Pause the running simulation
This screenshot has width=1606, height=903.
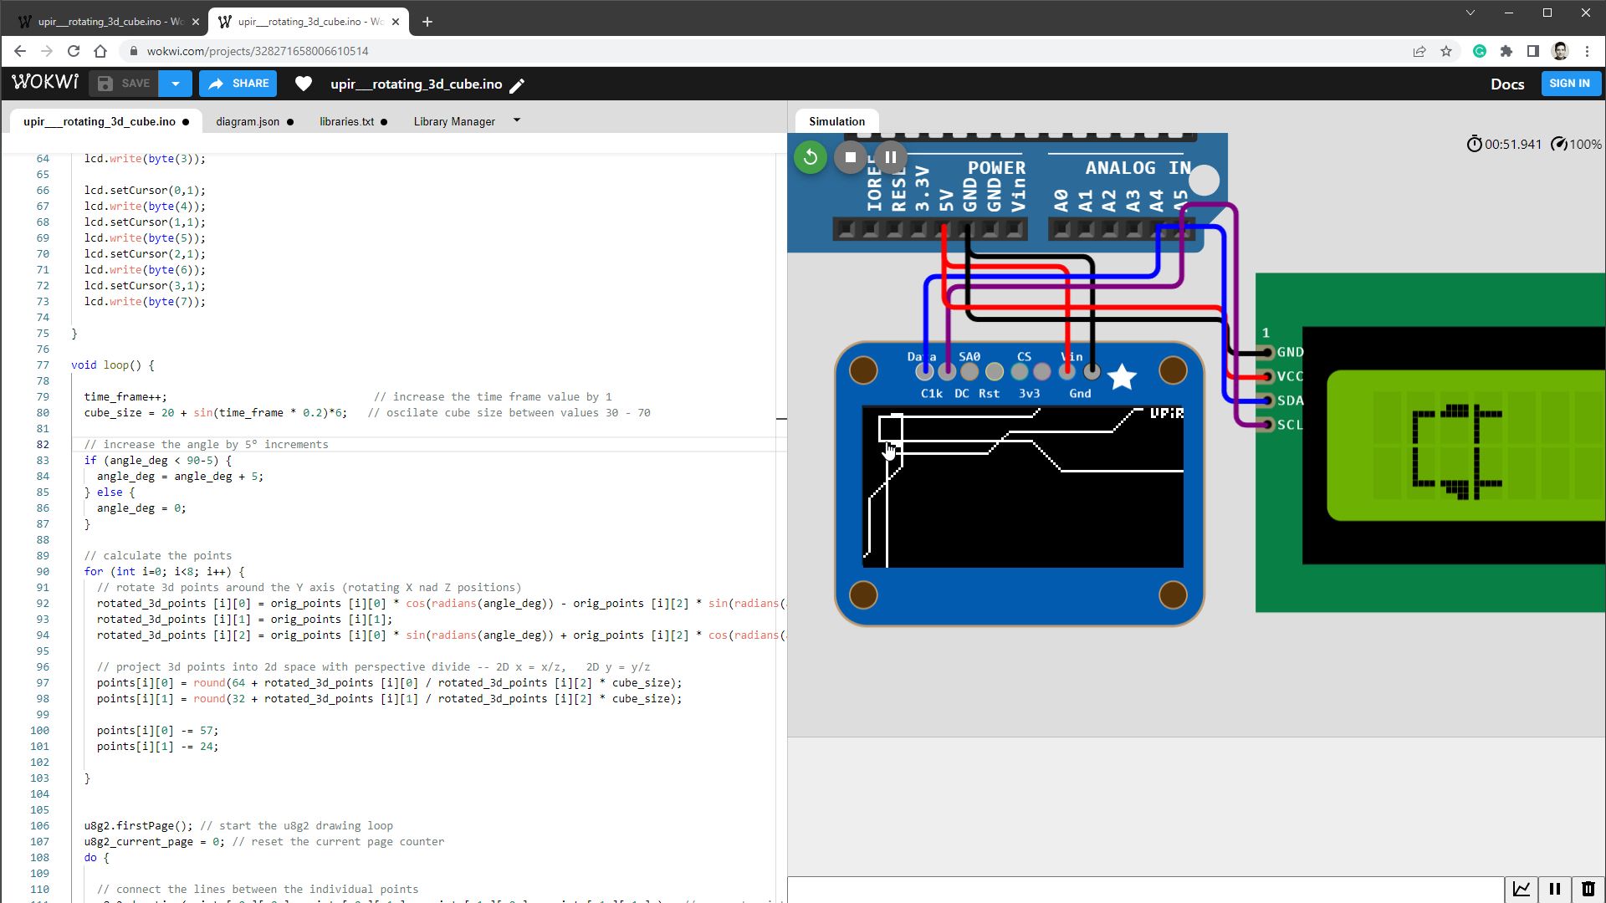[890, 156]
